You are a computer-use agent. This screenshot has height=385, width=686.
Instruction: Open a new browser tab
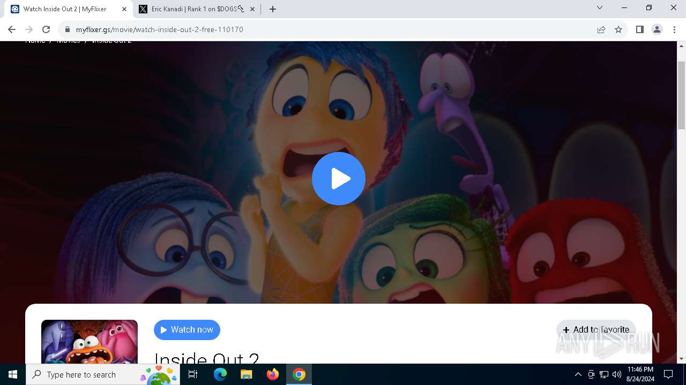tap(273, 9)
